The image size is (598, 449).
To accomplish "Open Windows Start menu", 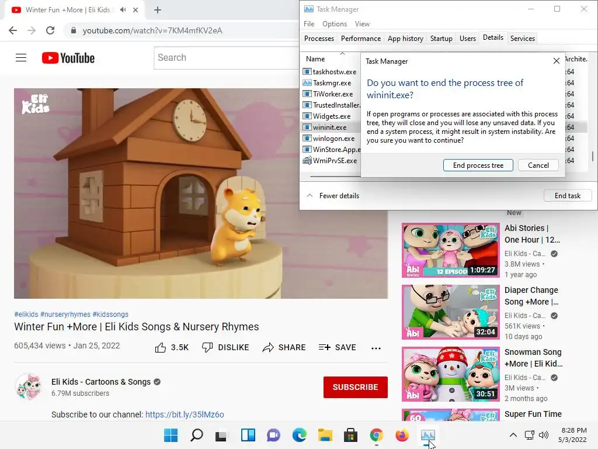I will [171, 435].
